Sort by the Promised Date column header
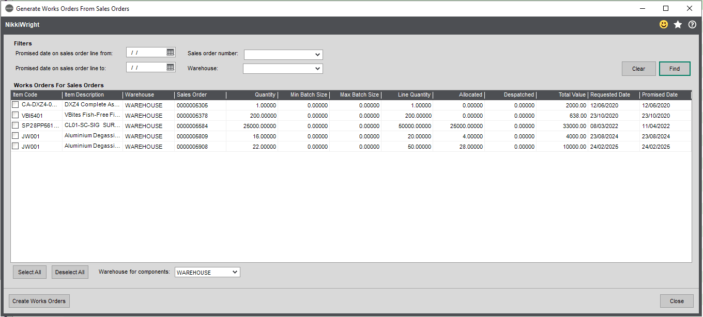Image resolution: width=703 pixels, height=317 pixels. click(x=665, y=94)
